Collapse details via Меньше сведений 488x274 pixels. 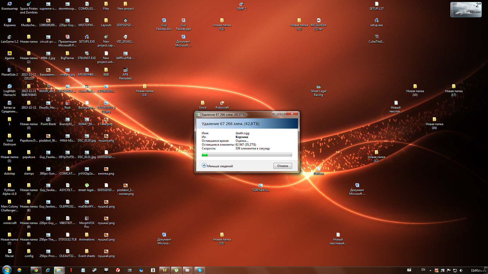[x=217, y=166]
